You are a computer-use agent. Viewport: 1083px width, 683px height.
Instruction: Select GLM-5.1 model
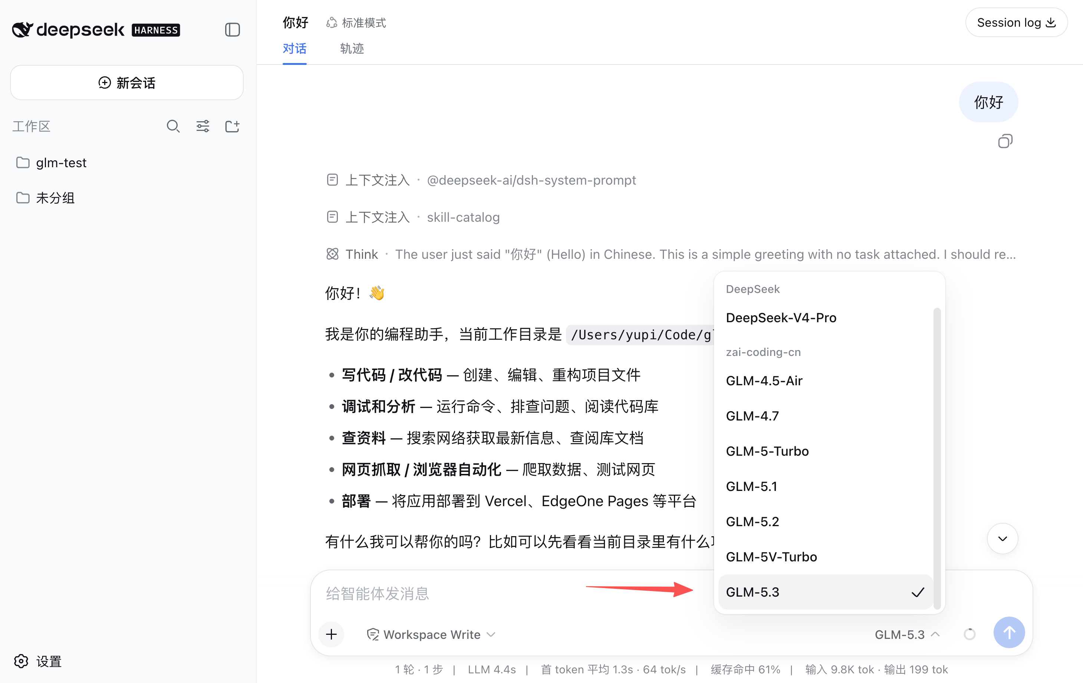(x=826, y=486)
